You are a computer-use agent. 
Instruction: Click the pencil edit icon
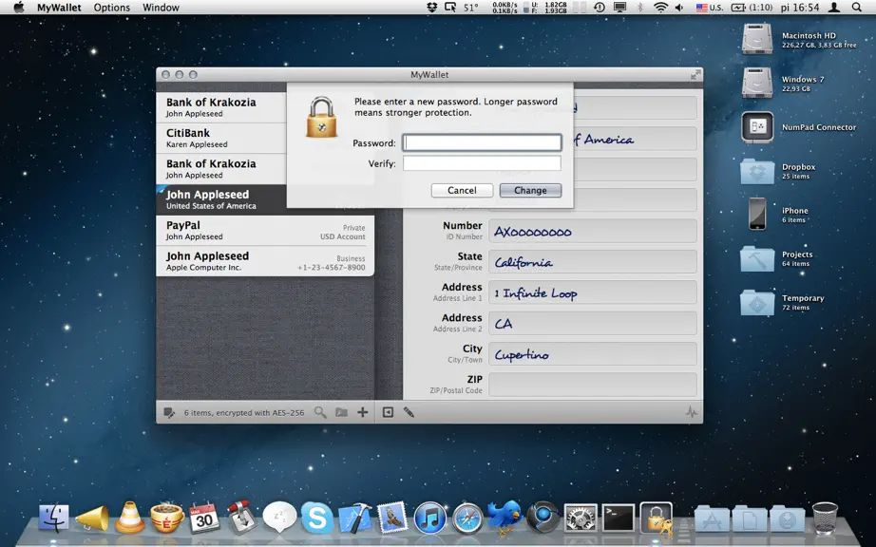pos(409,412)
